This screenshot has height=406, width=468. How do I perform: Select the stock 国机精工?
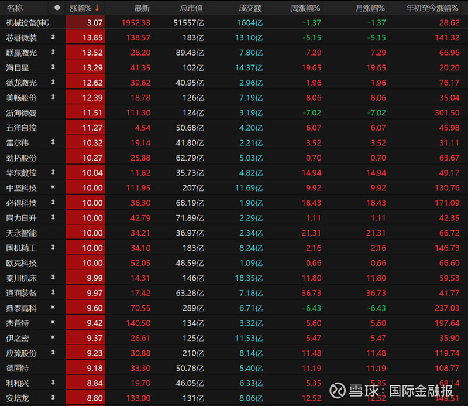[x=22, y=248]
